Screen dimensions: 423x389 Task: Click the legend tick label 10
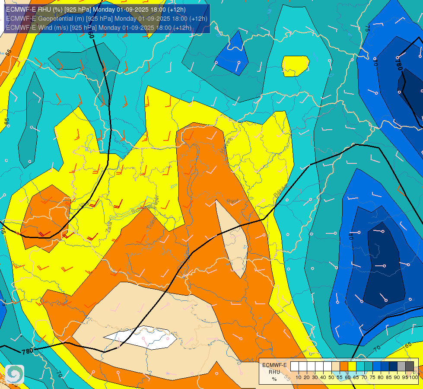pyautogui.click(x=299, y=377)
